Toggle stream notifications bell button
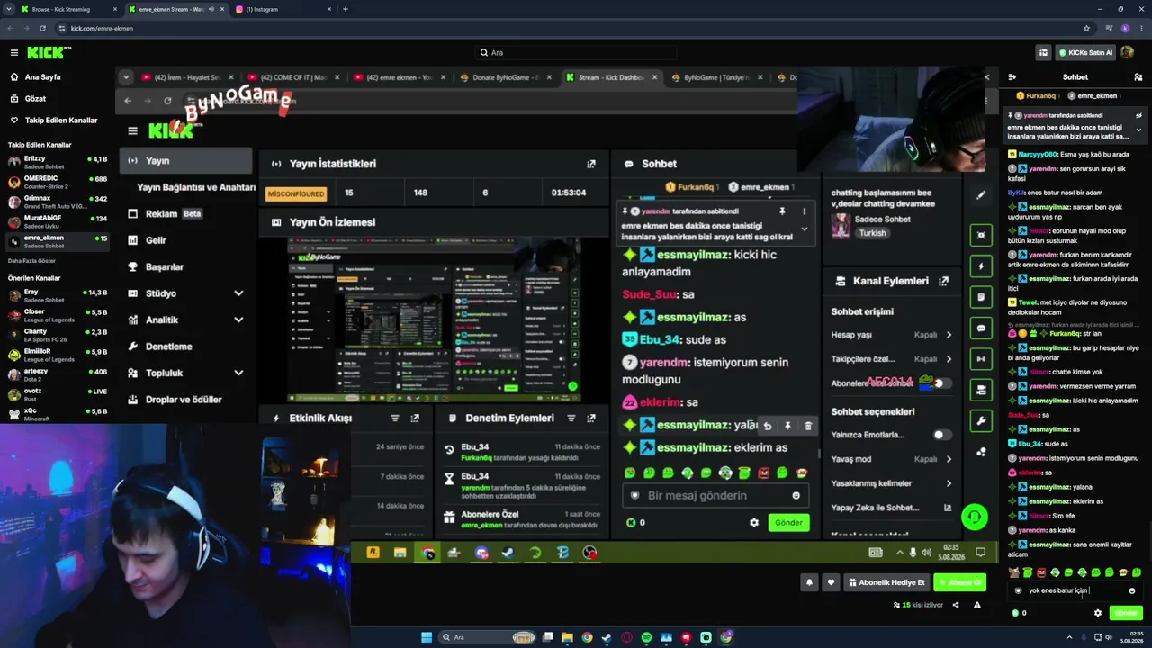This screenshot has width=1152, height=648. click(809, 582)
